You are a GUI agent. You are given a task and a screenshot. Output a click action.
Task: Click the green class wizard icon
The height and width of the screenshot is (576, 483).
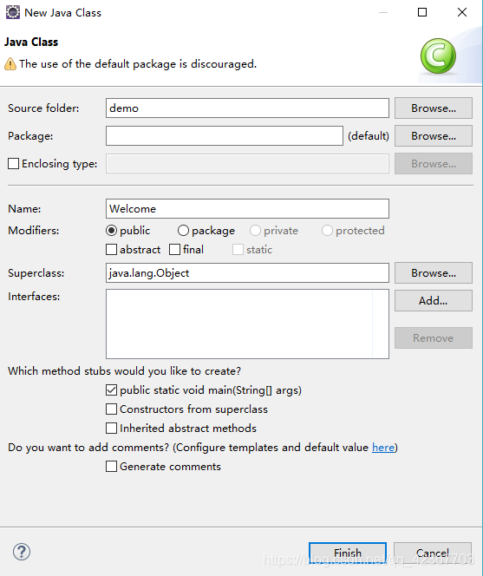(x=438, y=56)
